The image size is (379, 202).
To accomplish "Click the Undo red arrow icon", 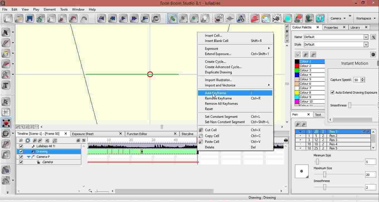I will [73, 19].
